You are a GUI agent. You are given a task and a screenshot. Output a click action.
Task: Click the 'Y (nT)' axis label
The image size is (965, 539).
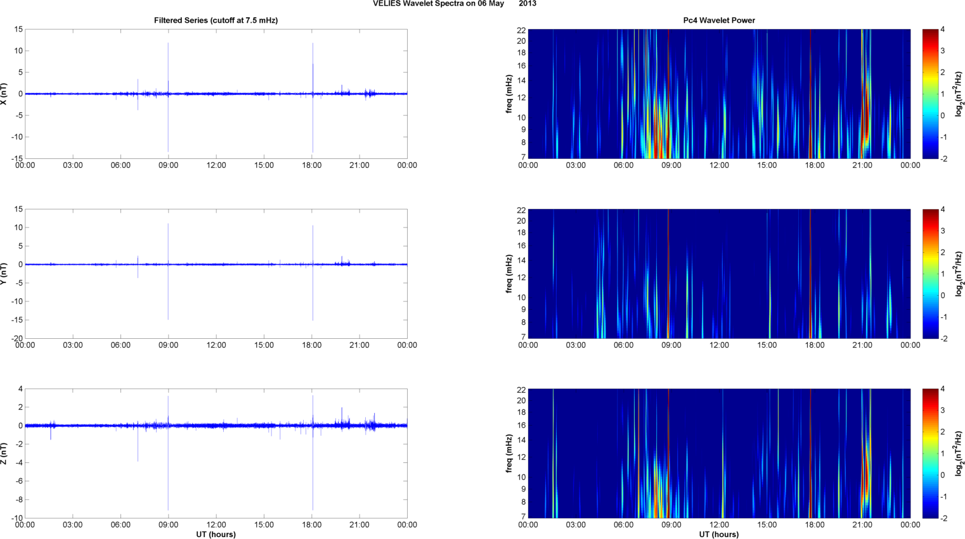click(x=4, y=274)
